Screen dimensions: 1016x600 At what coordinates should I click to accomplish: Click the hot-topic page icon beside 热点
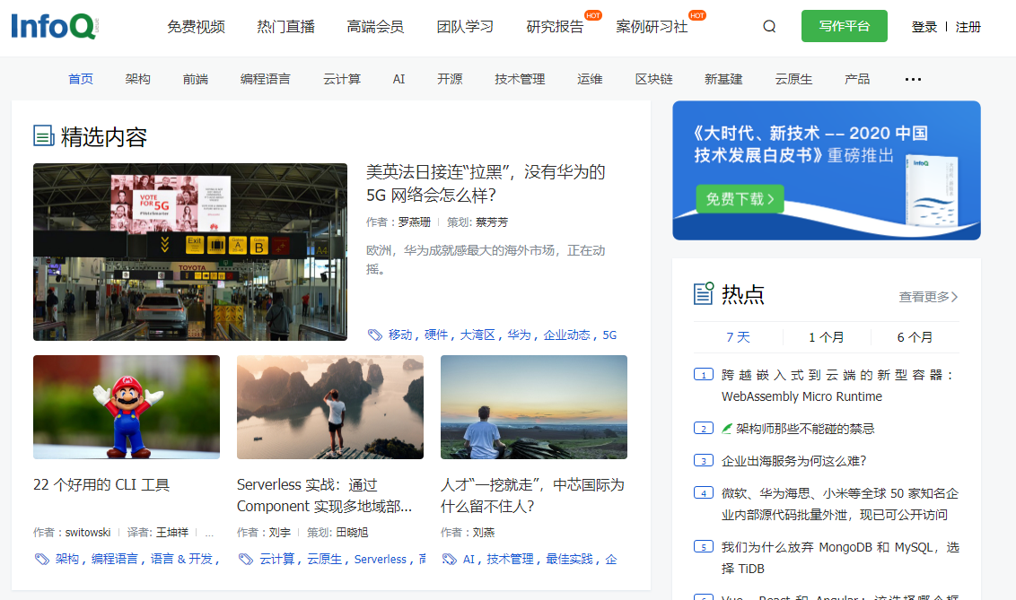(704, 292)
